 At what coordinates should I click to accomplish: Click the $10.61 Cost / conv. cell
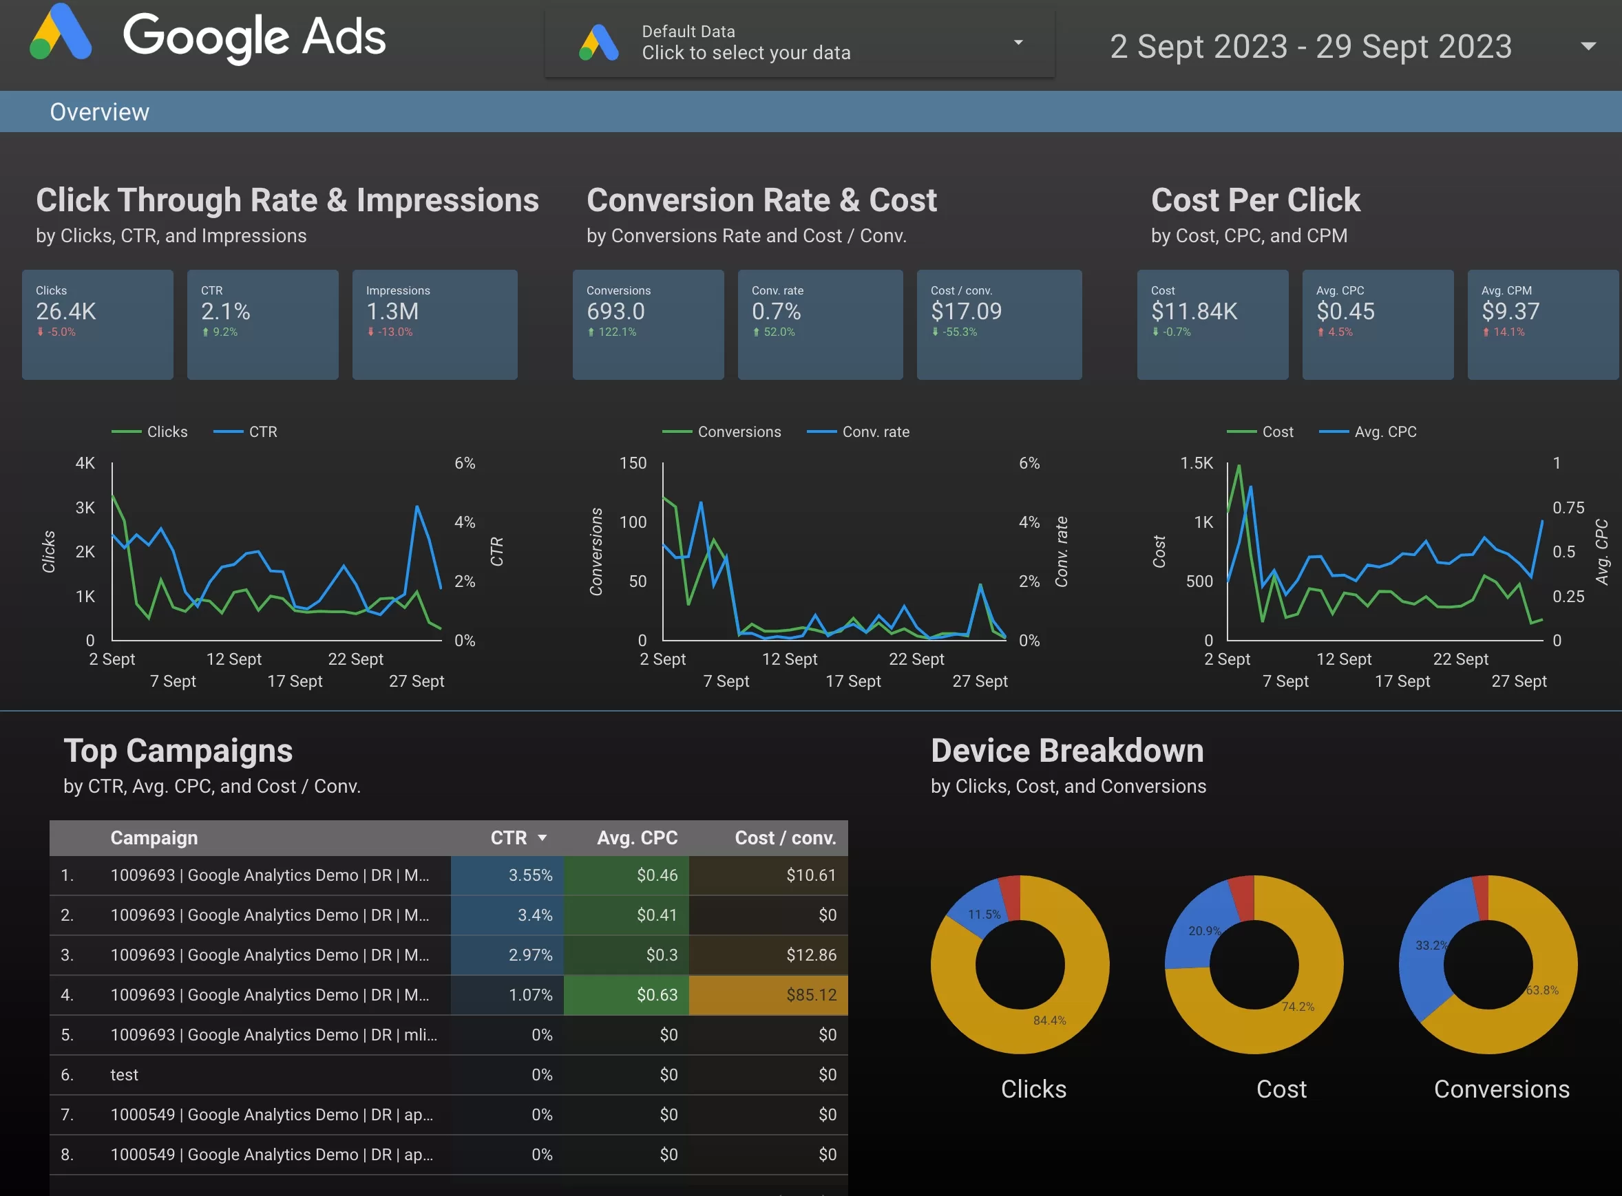(768, 875)
